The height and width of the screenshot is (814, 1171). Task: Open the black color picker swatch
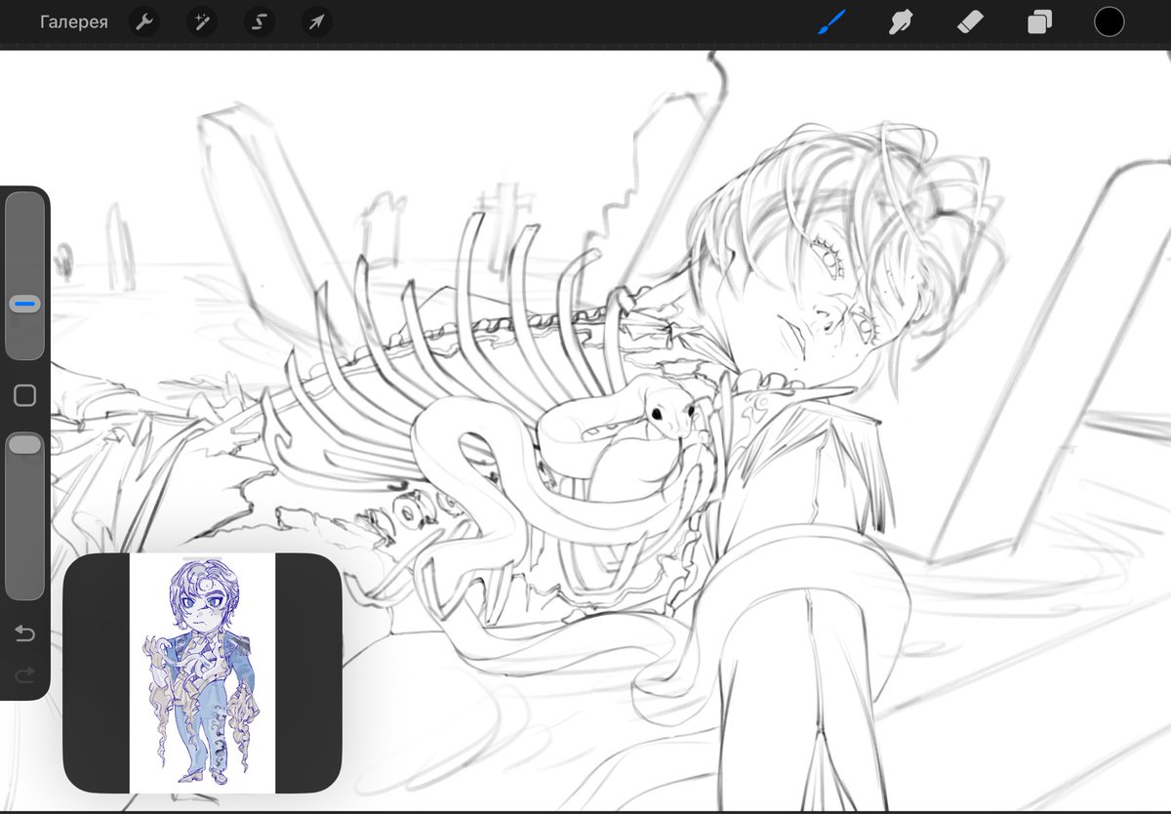(x=1109, y=22)
